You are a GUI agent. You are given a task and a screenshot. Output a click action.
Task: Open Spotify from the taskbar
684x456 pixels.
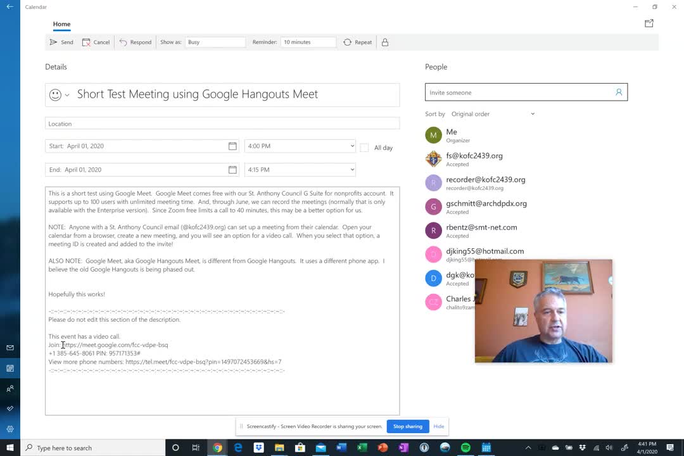click(465, 448)
